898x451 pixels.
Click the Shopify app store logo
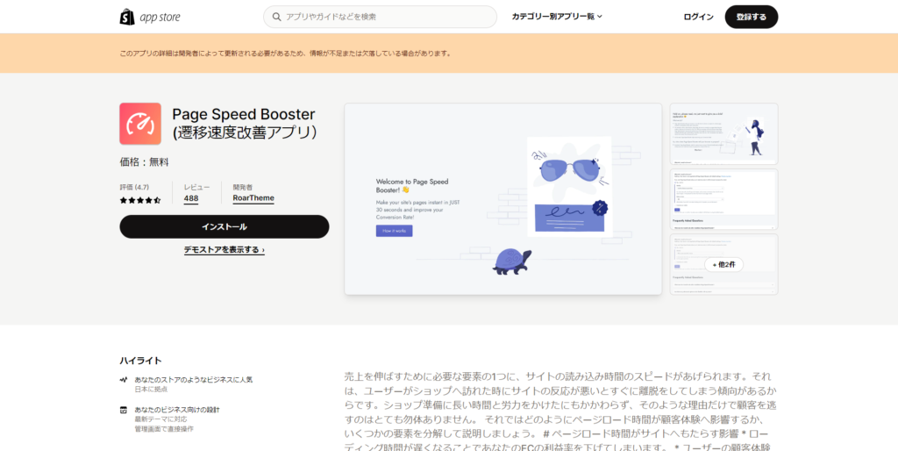[x=150, y=18]
